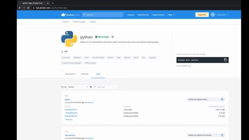Click the download count icon
The image size is (249, 140).
tap(62, 51)
